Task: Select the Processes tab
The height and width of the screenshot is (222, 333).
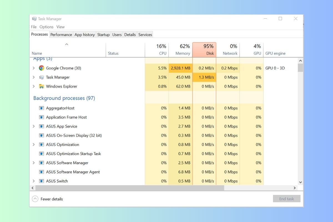Action: pyautogui.click(x=39, y=34)
